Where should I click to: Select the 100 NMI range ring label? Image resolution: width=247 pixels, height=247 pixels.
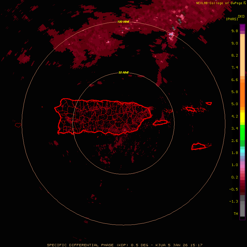[x=123, y=22]
